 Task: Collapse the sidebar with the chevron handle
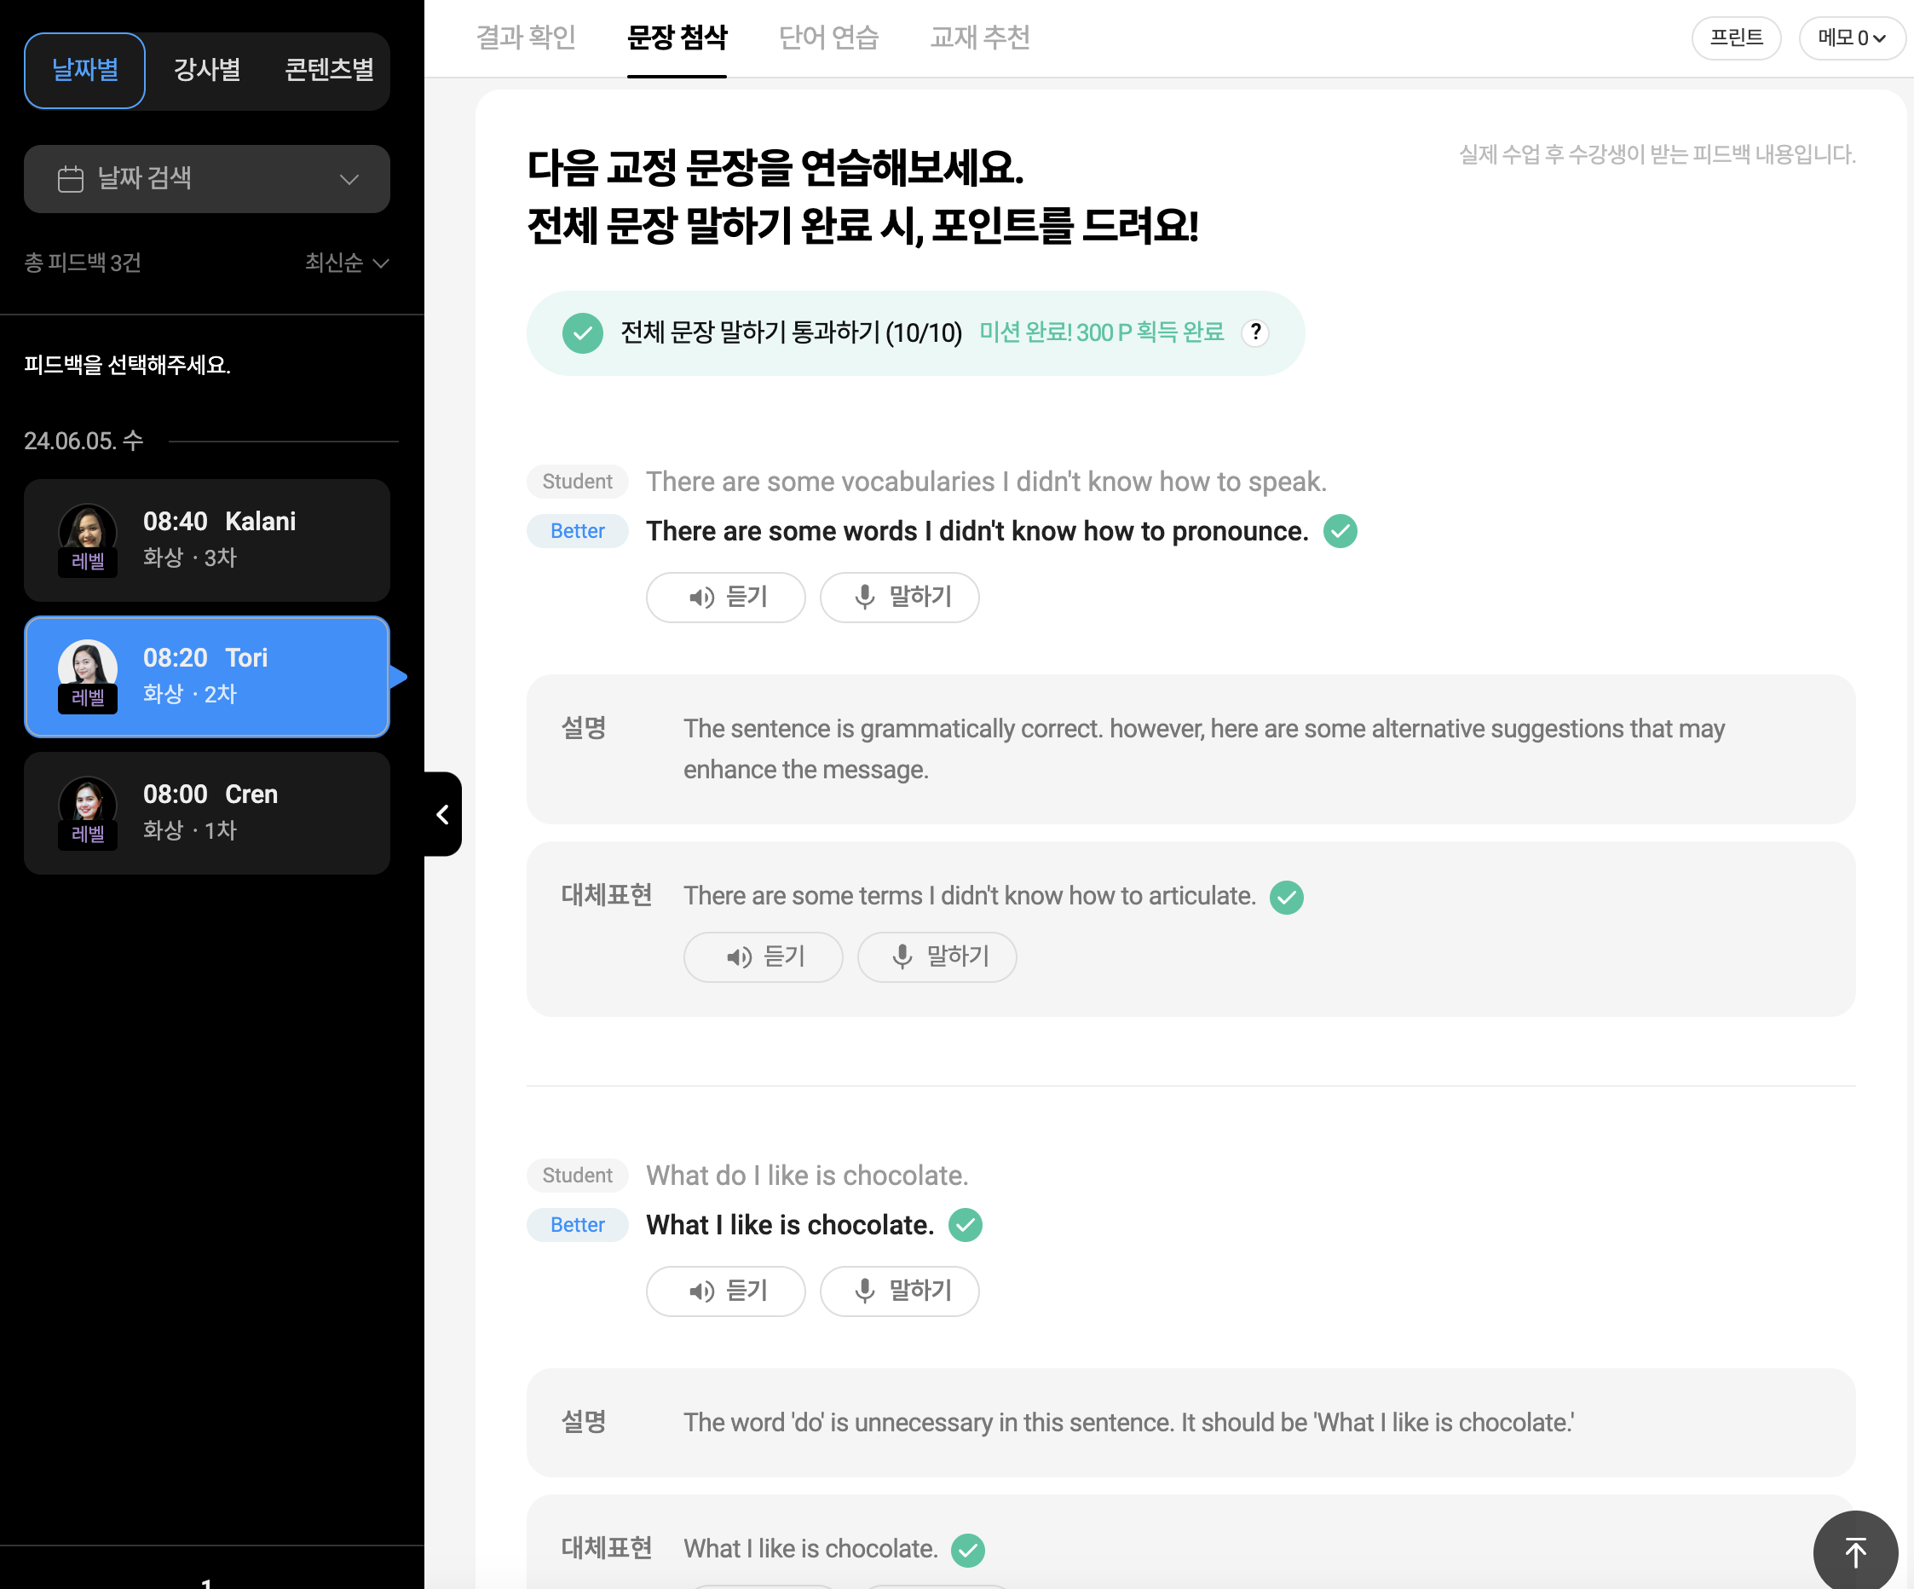[443, 814]
